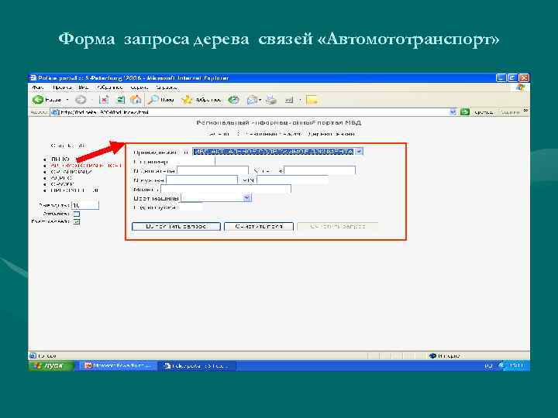Click the Internet zone globe in status bar
The width and height of the screenshot is (558, 418).
[x=432, y=355]
